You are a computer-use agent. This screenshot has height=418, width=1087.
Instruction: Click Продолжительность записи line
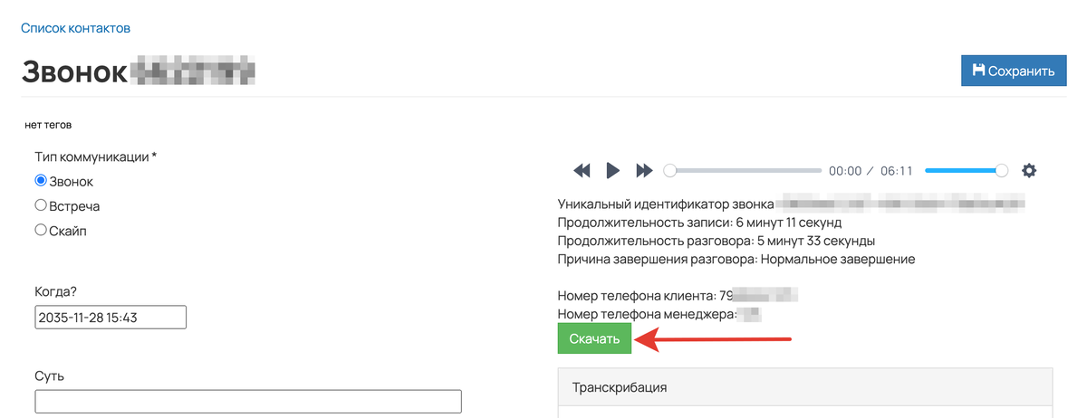click(700, 222)
